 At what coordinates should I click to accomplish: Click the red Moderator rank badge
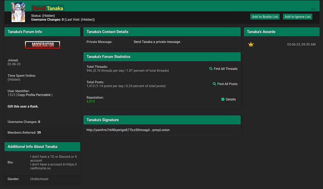[43, 45]
